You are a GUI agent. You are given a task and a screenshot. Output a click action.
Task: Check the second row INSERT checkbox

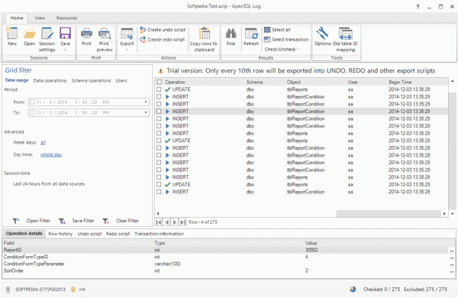coord(159,97)
